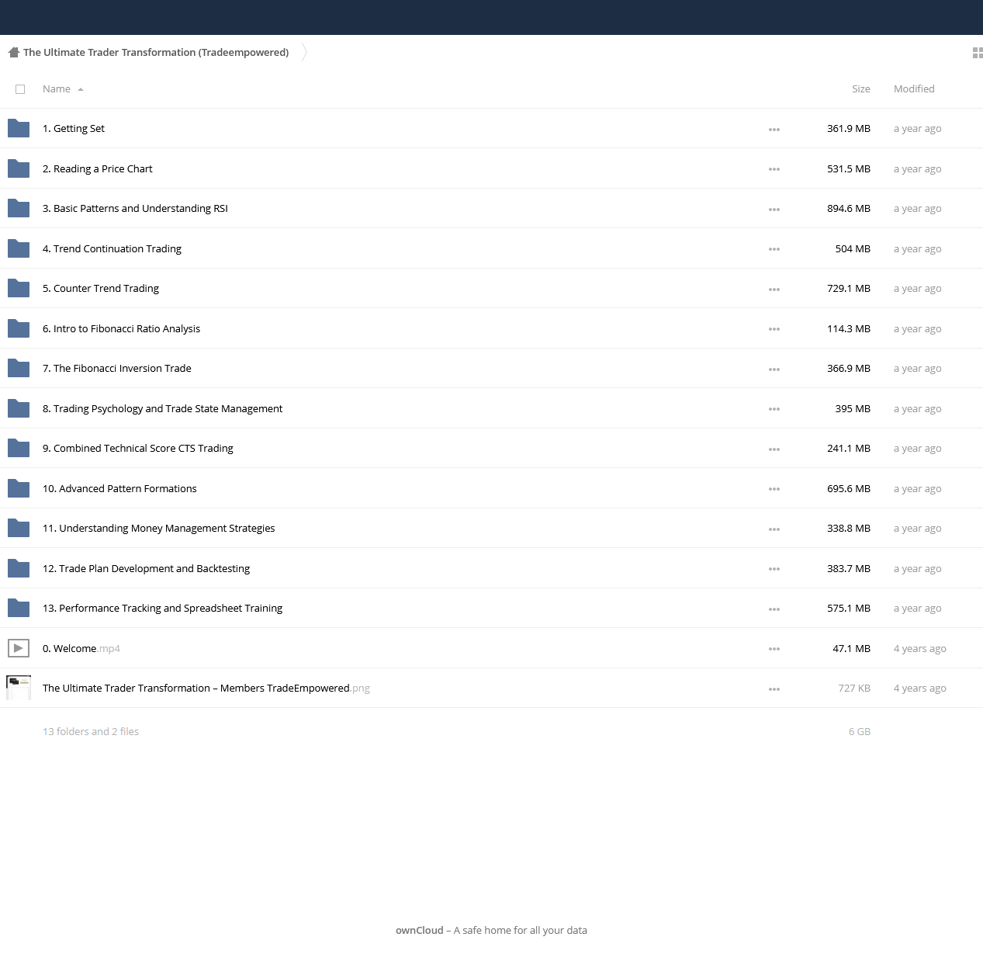The width and height of the screenshot is (983, 954).
Task: Click the folder icon for 13. Performance Tracking
Action: click(19, 608)
